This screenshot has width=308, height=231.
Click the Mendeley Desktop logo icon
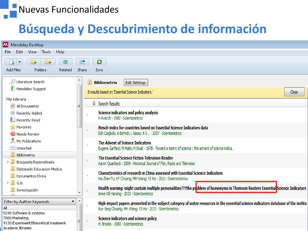(x=5, y=45)
